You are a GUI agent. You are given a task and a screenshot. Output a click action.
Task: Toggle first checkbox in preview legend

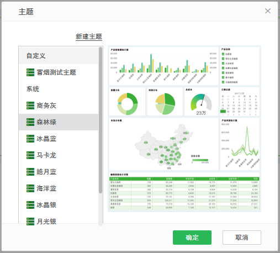coord(223,54)
